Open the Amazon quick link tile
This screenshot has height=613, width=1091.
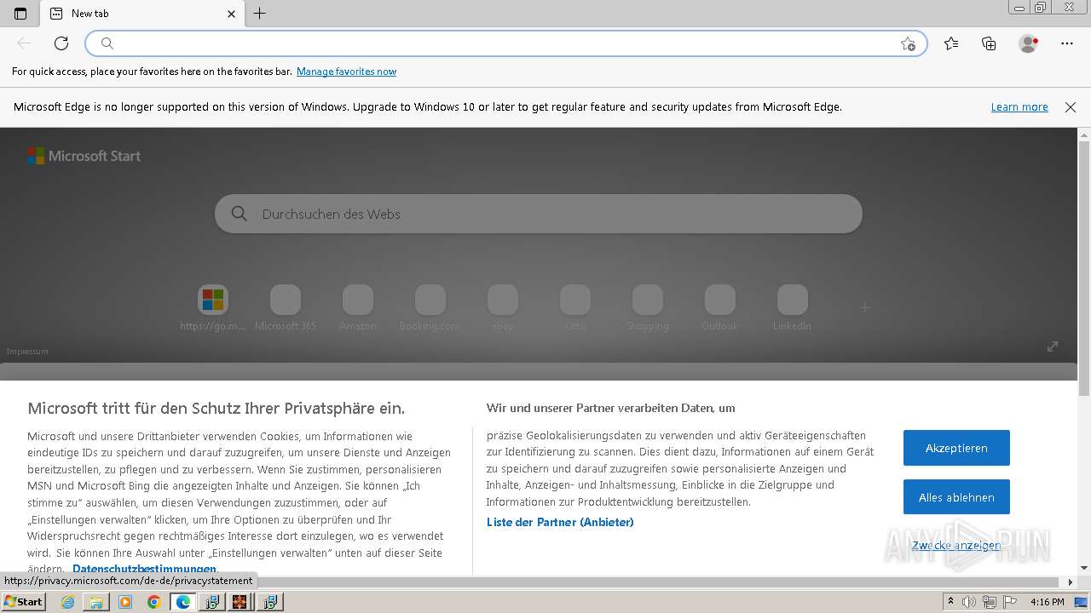click(358, 307)
